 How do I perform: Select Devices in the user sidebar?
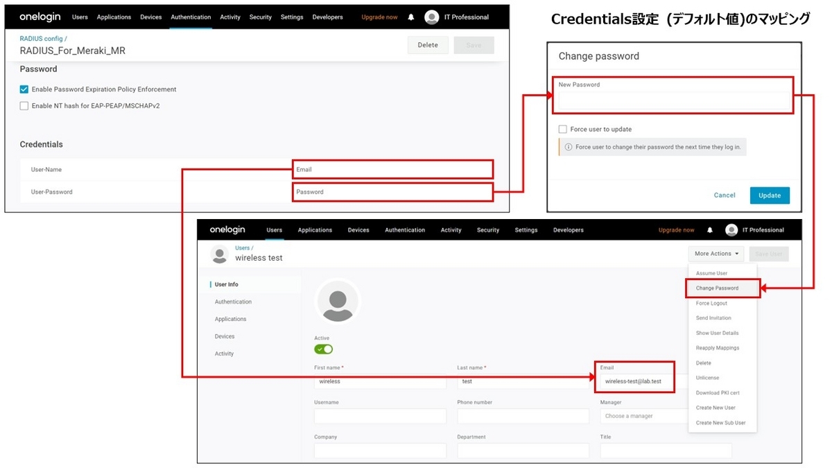tap(225, 337)
